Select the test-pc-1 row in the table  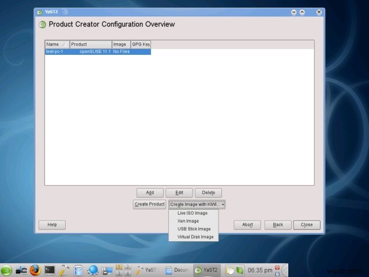[97, 51]
